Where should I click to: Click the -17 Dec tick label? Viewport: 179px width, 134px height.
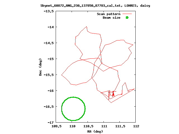point(51,123)
